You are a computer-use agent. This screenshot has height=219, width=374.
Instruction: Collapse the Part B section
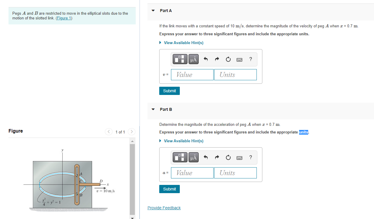click(153, 109)
